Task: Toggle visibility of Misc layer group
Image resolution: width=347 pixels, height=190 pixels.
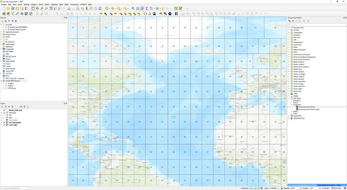Action: point(4,118)
